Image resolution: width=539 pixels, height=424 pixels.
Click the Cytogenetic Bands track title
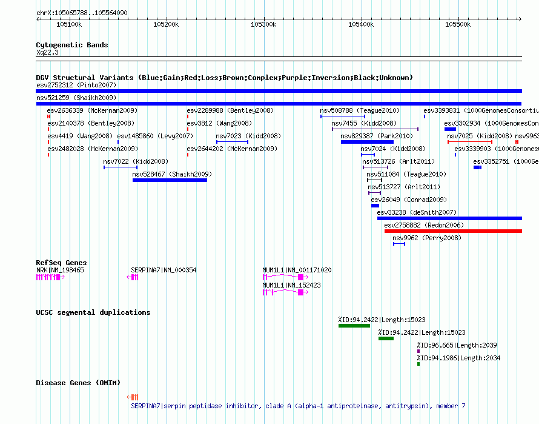(x=72, y=45)
